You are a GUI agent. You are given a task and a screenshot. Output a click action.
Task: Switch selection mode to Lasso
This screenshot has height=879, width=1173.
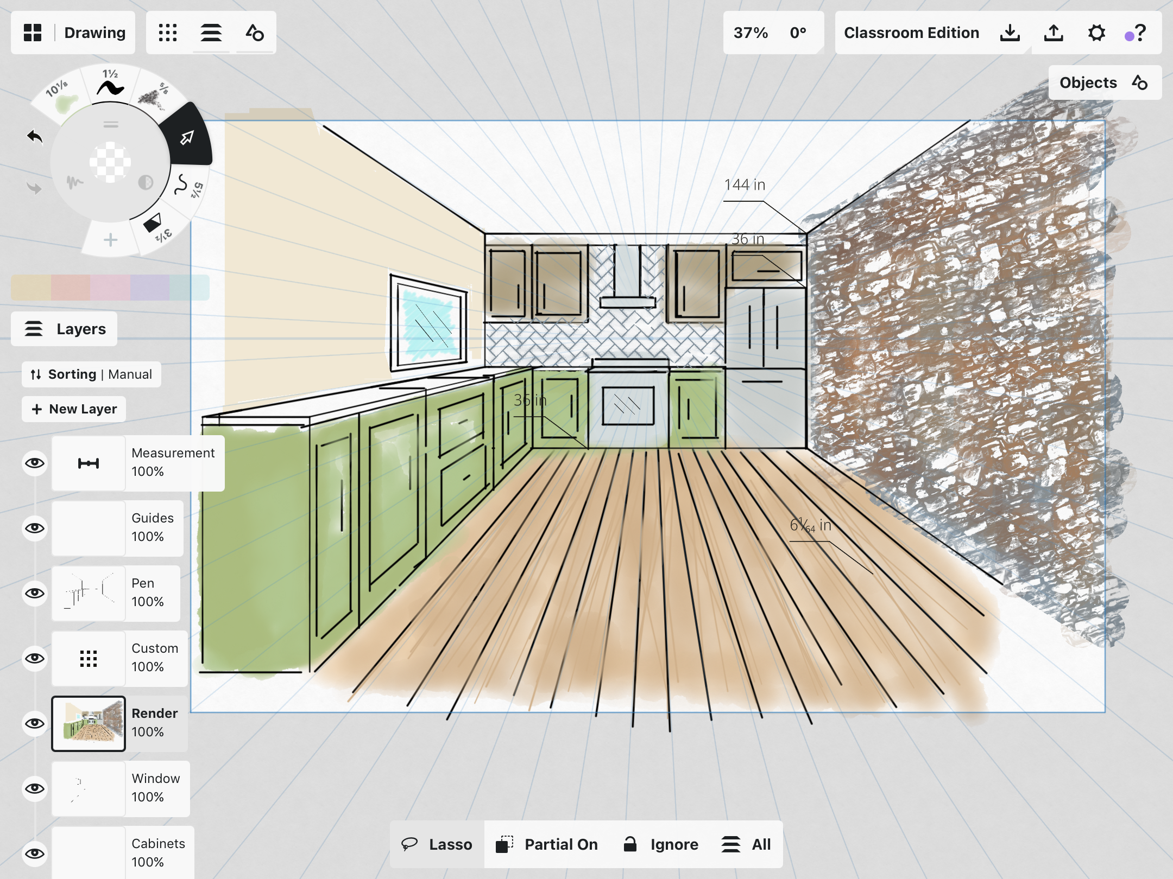pyautogui.click(x=437, y=844)
